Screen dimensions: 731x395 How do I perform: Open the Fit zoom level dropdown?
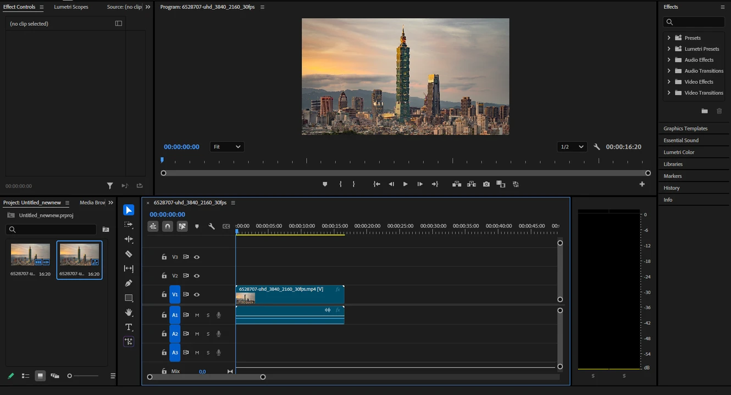tap(227, 147)
